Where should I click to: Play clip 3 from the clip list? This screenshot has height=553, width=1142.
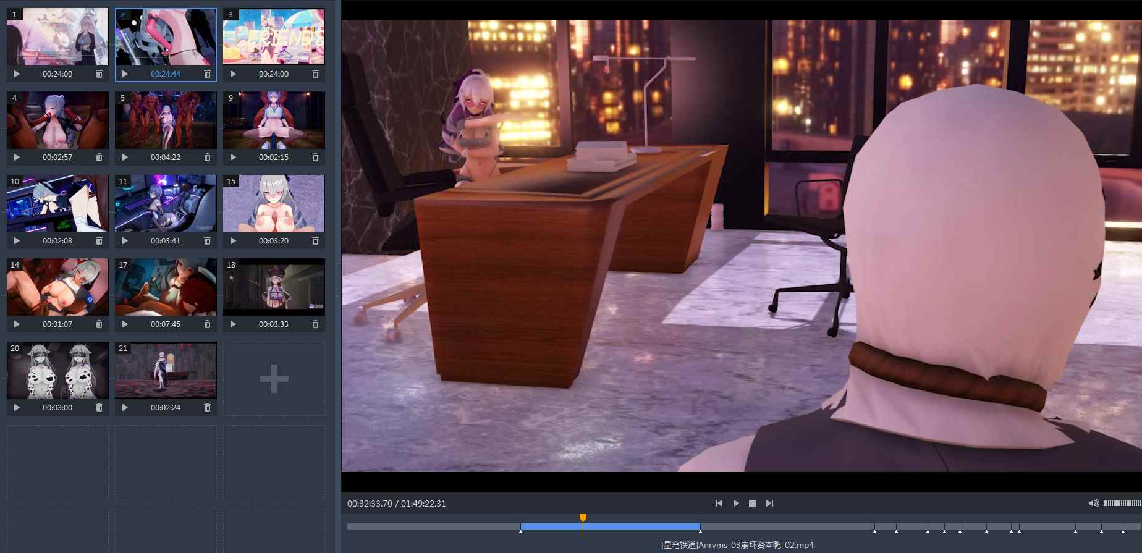[x=233, y=74]
